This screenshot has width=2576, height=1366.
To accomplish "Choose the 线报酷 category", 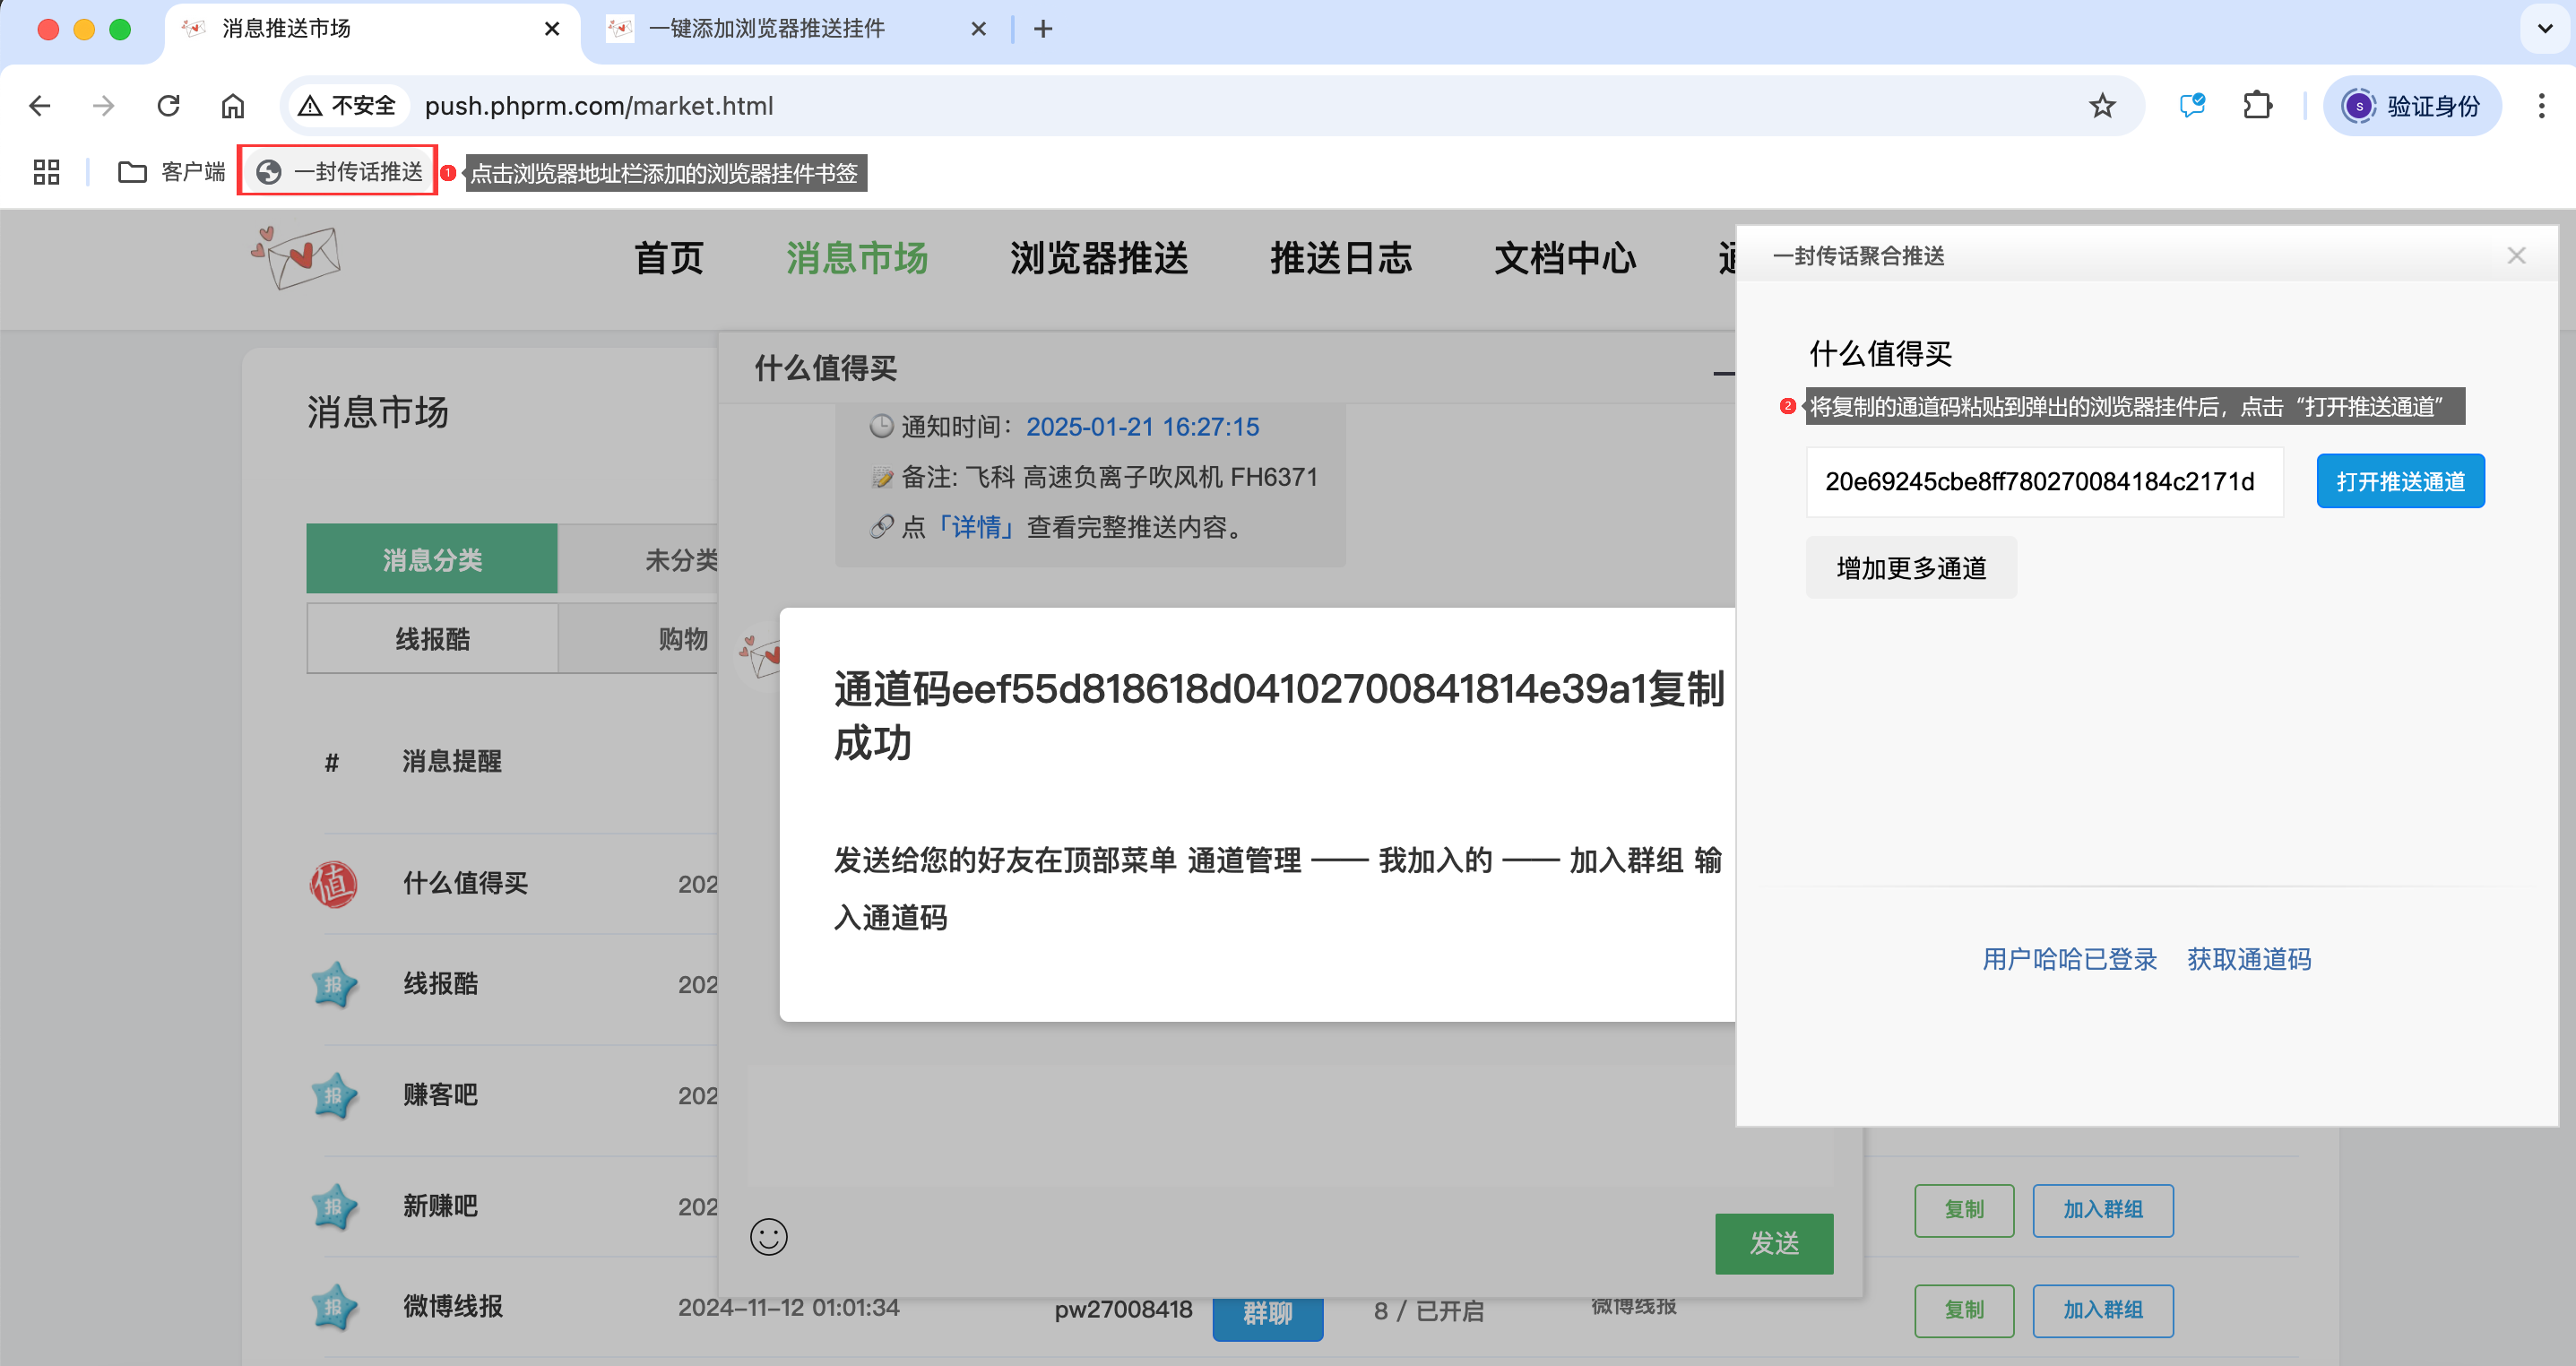I will pyautogui.click(x=432, y=639).
